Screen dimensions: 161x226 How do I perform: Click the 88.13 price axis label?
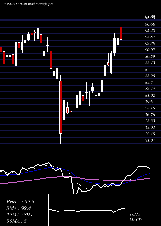(150, 63)
